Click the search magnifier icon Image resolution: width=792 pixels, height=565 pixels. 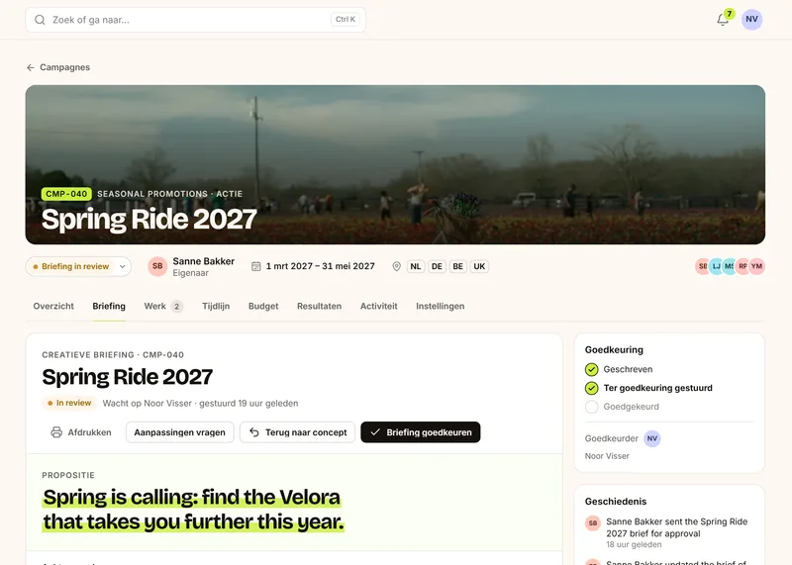point(40,20)
